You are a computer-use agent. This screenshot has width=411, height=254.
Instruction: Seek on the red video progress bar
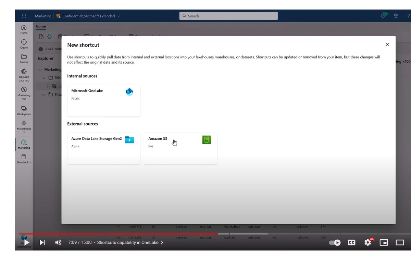pyautogui.click(x=118, y=234)
